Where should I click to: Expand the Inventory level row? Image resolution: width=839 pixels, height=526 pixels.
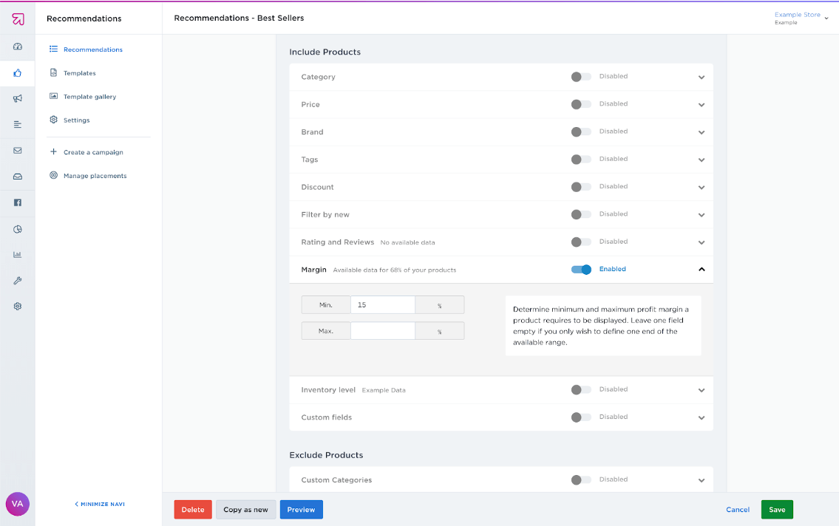[x=702, y=390]
